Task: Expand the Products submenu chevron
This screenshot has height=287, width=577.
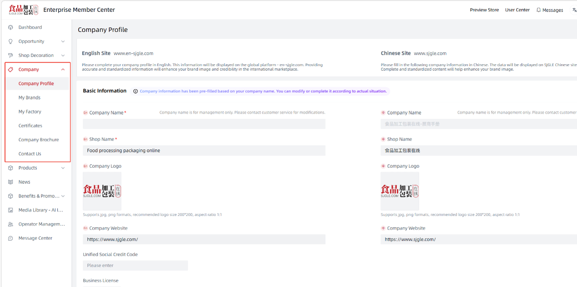Action: 63,168
